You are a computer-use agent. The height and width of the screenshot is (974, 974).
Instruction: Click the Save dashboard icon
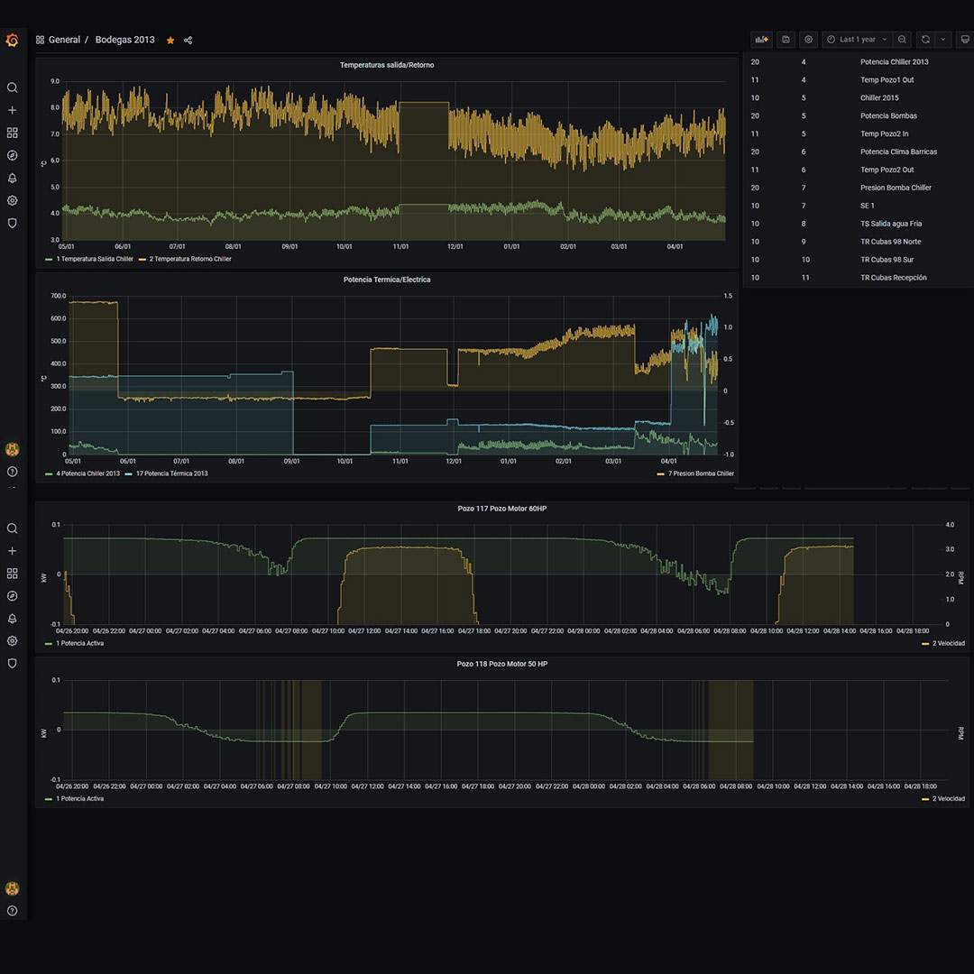tap(786, 39)
